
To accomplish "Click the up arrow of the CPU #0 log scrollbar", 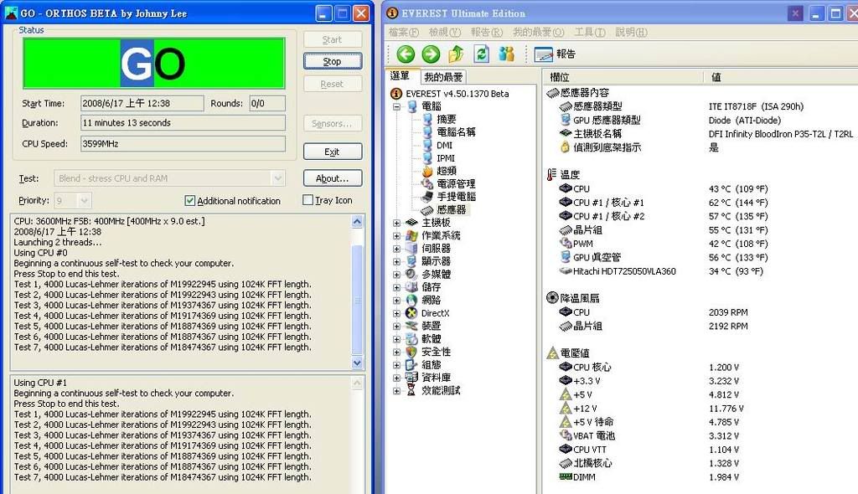I will pyautogui.click(x=357, y=222).
